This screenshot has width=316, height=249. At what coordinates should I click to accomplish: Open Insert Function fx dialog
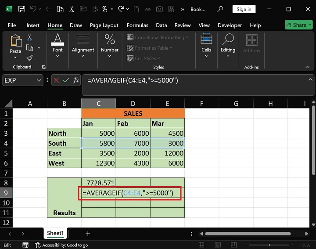coord(75,80)
